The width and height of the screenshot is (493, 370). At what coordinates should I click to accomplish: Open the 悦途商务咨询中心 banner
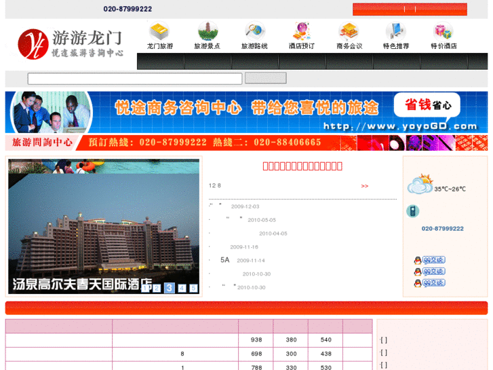click(247, 112)
